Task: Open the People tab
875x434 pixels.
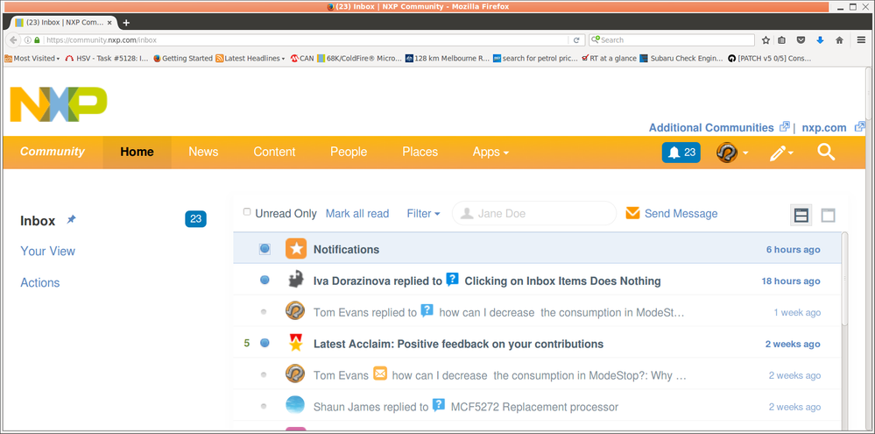Action: [349, 152]
